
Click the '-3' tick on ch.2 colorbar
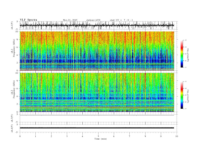click(185, 81)
